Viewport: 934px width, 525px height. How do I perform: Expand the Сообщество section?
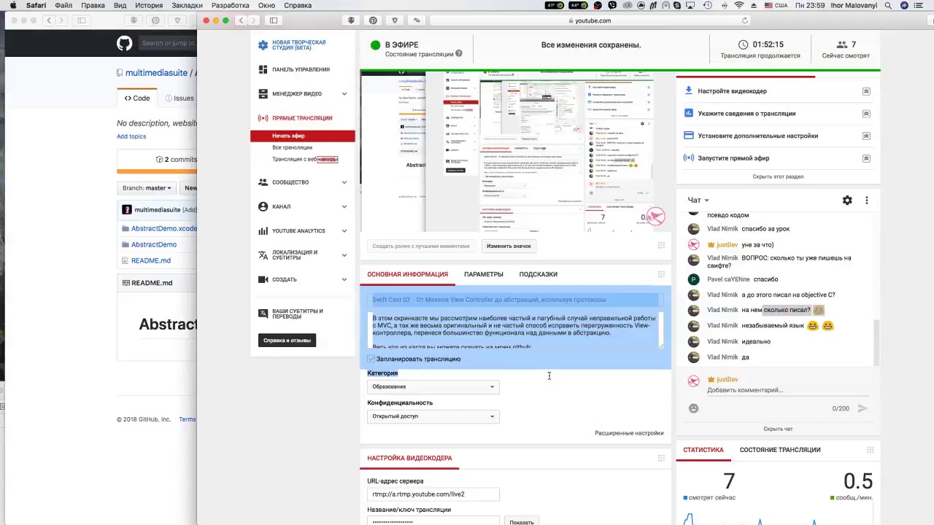pos(344,182)
